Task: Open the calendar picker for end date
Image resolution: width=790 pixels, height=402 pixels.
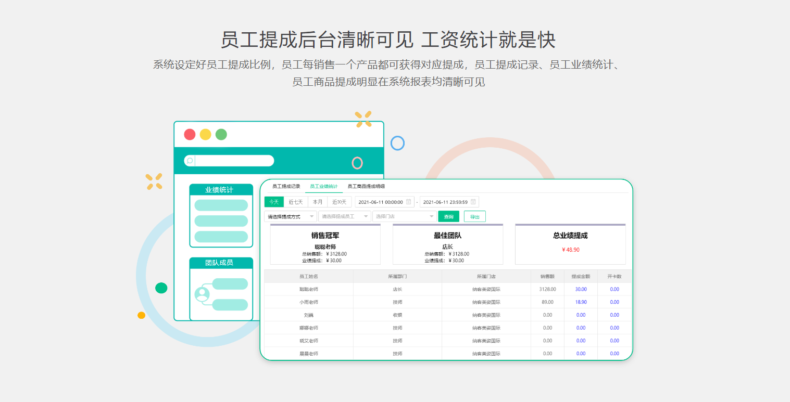Action: coord(472,202)
